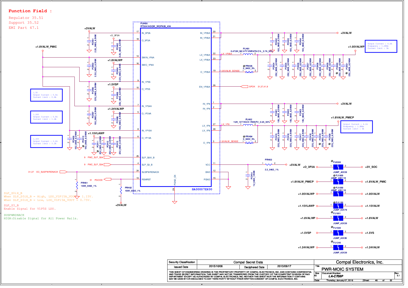Click the PJ1240 jumper symbol
This screenshot has width=408, height=288.
(338, 247)
